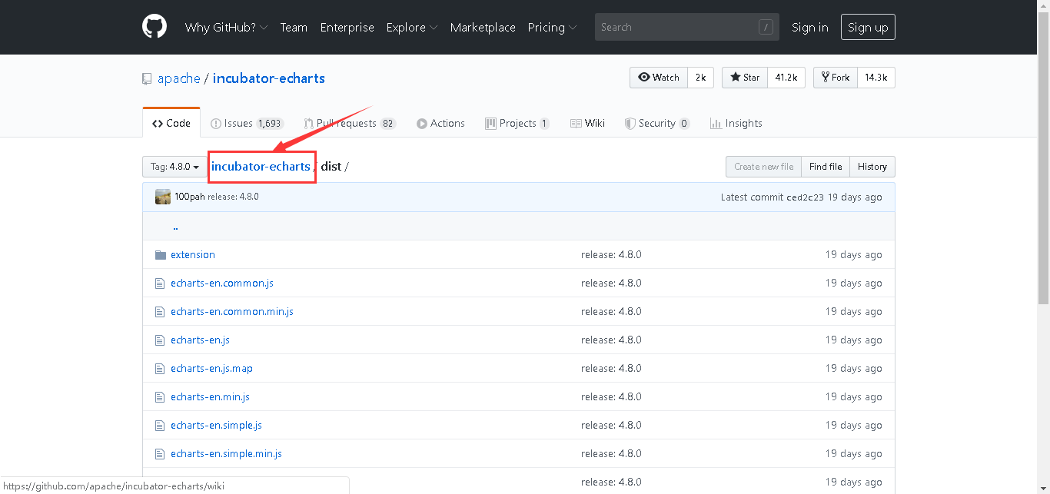Click the slash shortcut icon in search

coord(766,27)
